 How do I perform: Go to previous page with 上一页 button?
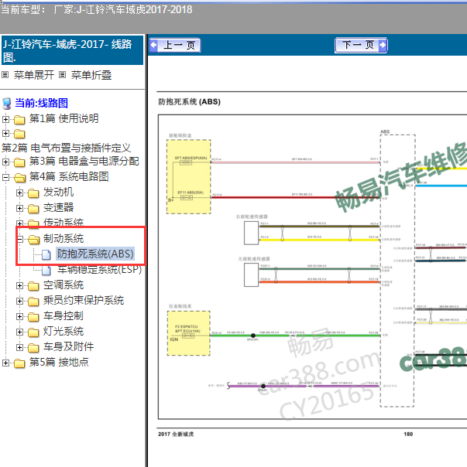[174, 46]
